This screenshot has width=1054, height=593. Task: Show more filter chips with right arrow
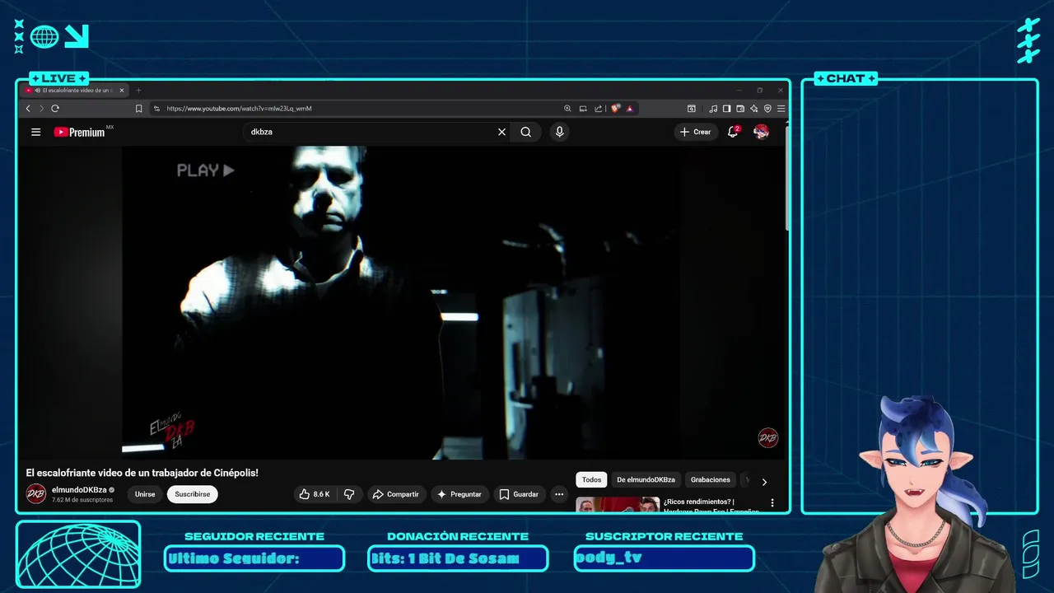(764, 482)
